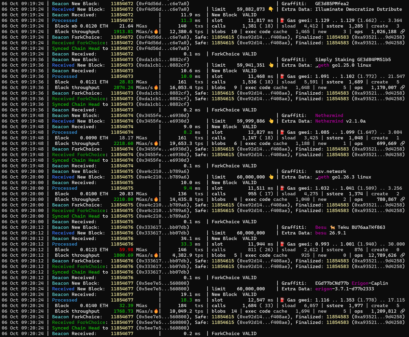Click the link icon after ops 1,209,812
Screen dimensions: 409x337
click(403, 311)
